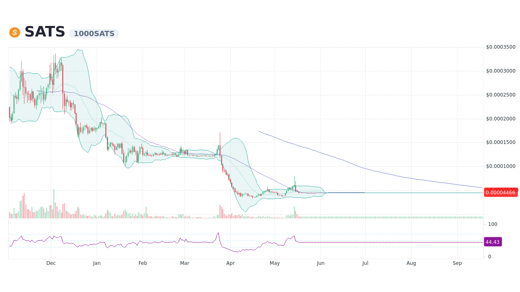This screenshot has width=520, height=292.
Task: Select the Jul label on the time axis
Action: (x=365, y=263)
